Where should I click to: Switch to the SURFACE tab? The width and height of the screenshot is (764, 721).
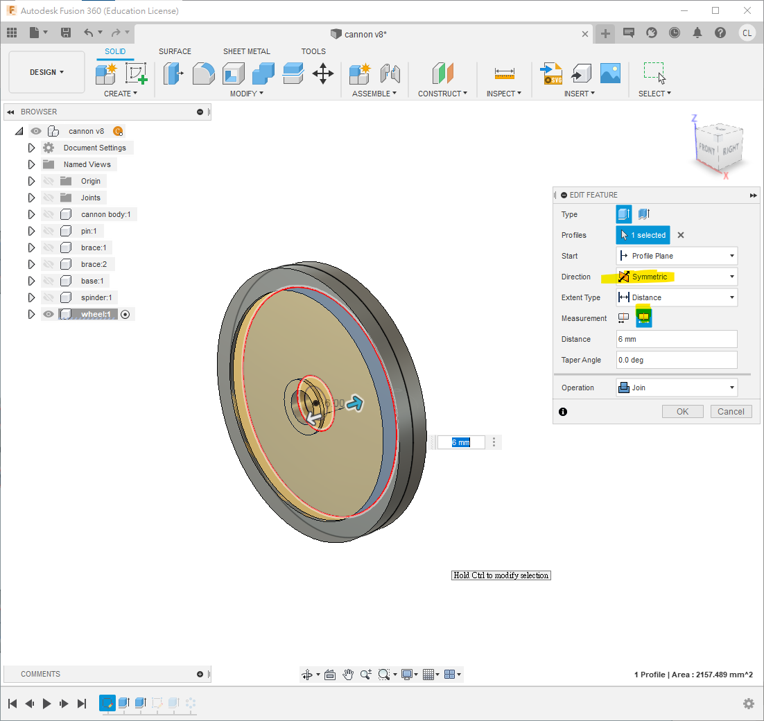(175, 51)
